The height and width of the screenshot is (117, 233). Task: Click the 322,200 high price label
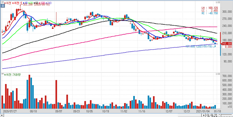pos(36,5)
